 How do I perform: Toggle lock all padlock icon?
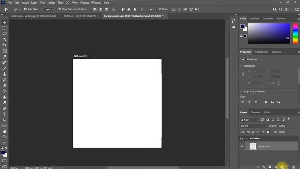coord(268,132)
